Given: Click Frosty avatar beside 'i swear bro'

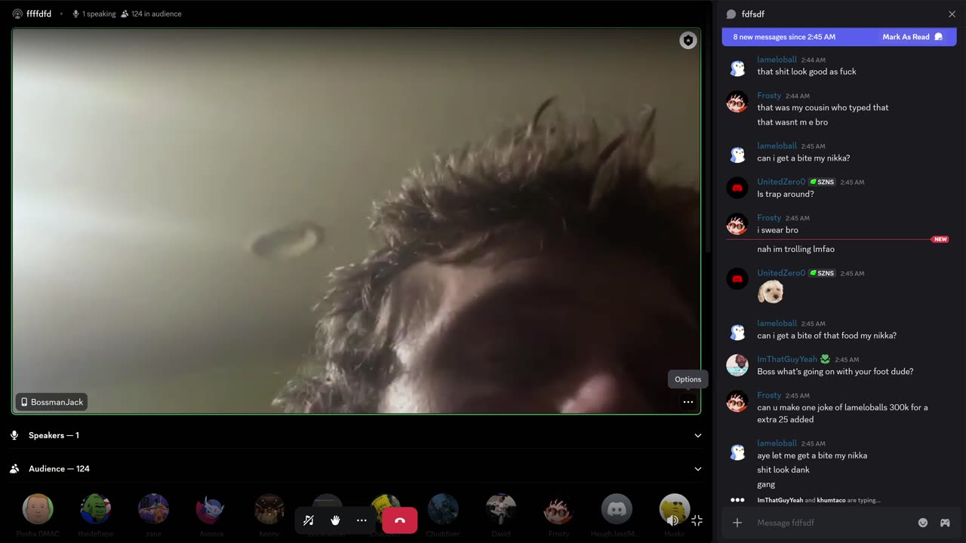Looking at the screenshot, I should (737, 224).
